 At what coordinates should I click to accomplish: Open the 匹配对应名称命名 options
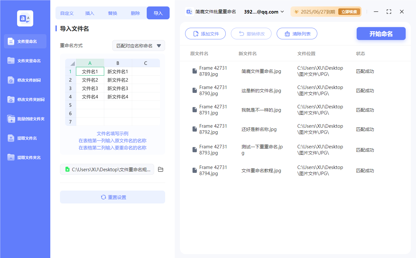[138, 45]
